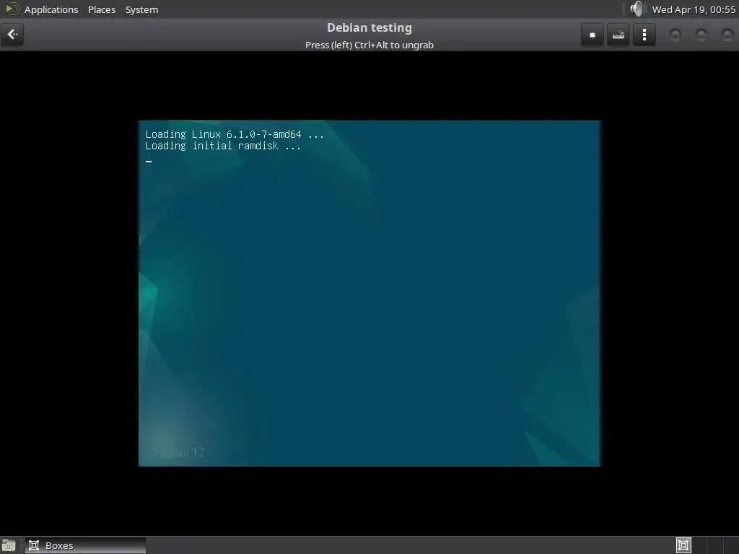Switch to the first workspace in the switcher
Screen dimensions: 739x554
(683, 545)
